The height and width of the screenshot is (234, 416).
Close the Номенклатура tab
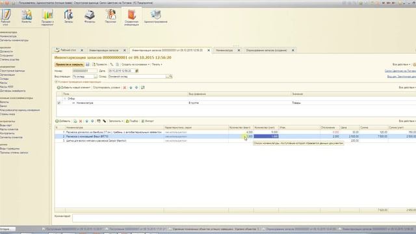pyautogui.click(x=239, y=50)
